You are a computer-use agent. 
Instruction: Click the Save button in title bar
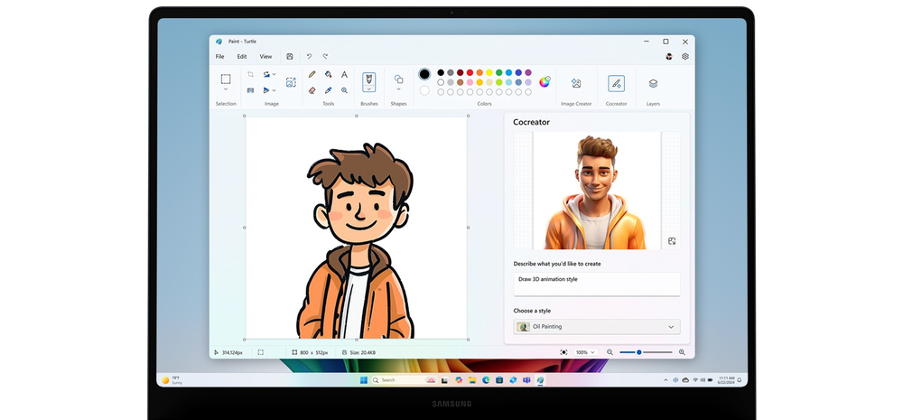pos(290,57)
